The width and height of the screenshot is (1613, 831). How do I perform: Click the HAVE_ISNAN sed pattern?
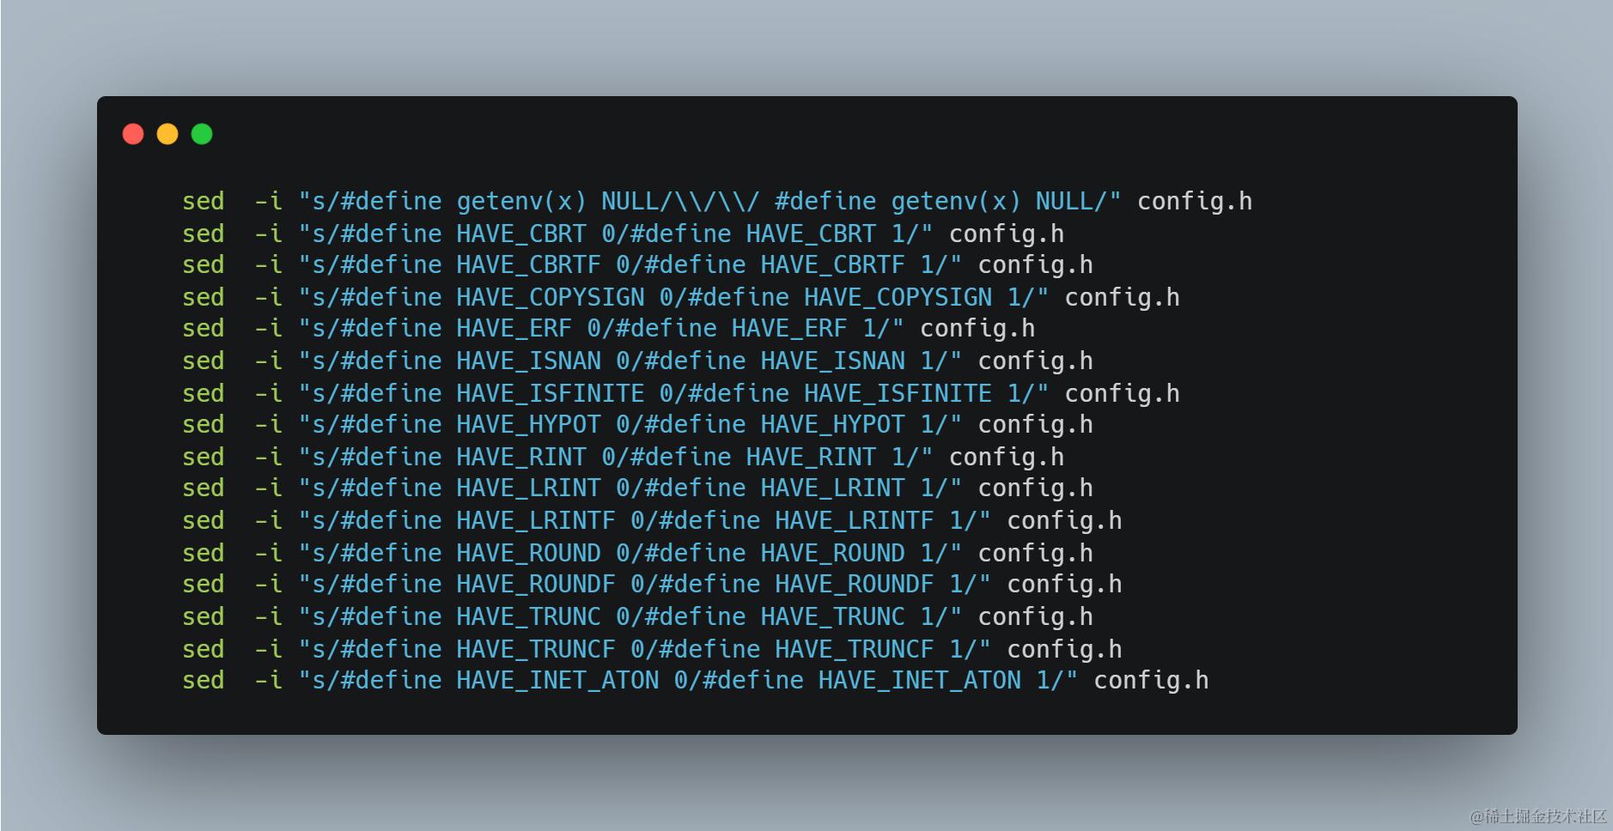click(x=630, y=361)
